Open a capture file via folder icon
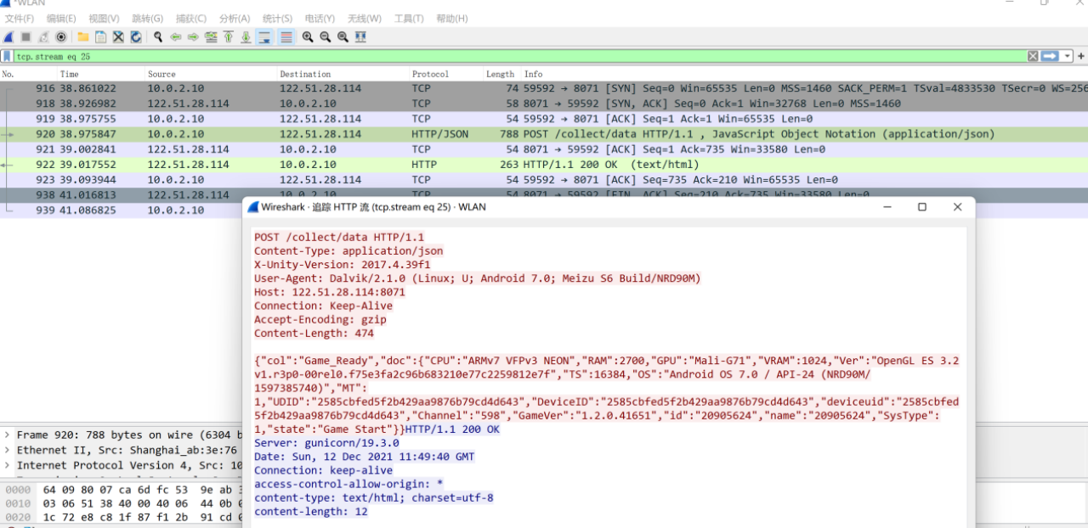 pos(83,37)
